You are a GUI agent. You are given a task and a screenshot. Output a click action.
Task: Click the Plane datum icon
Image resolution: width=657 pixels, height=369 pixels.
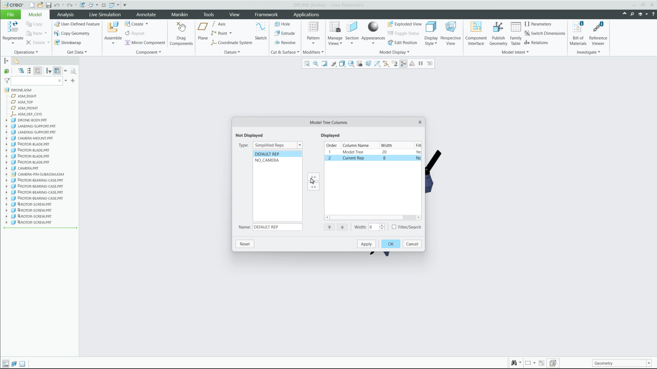(203, 27)
